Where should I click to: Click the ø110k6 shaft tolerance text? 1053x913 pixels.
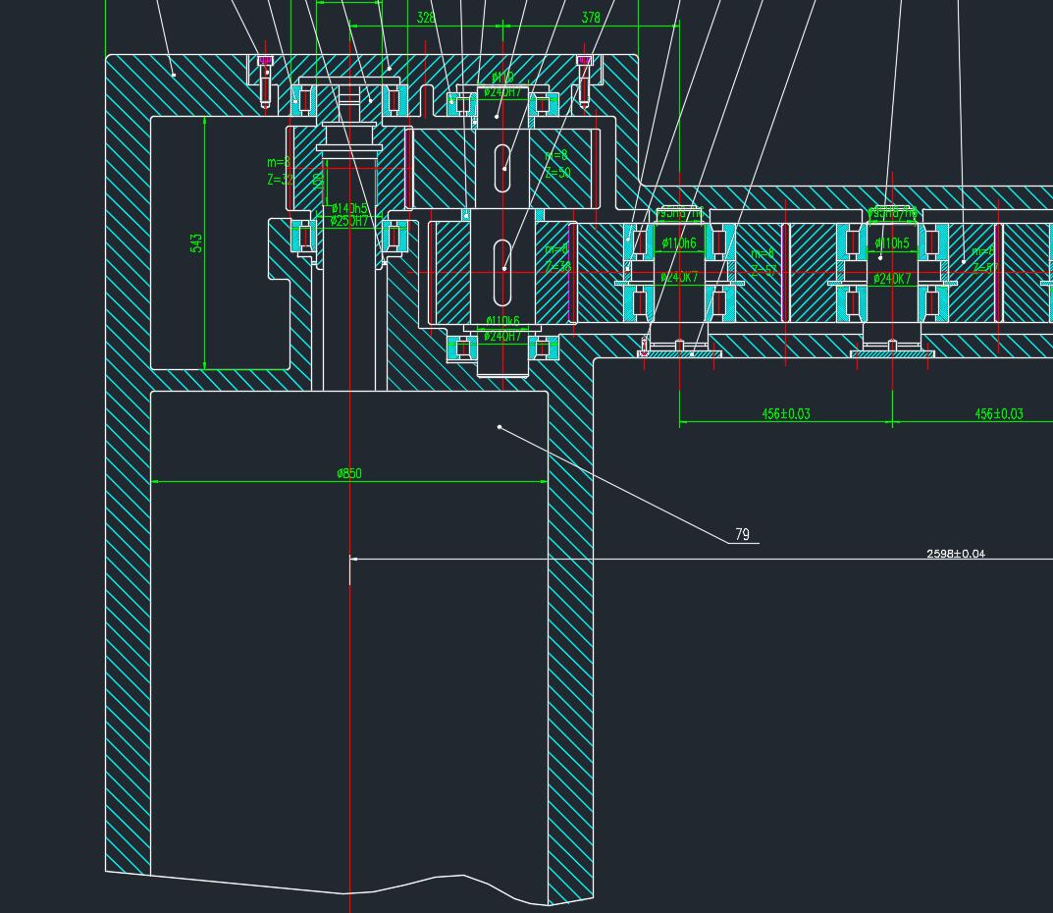pyautogui.click(x=502, y=321)
